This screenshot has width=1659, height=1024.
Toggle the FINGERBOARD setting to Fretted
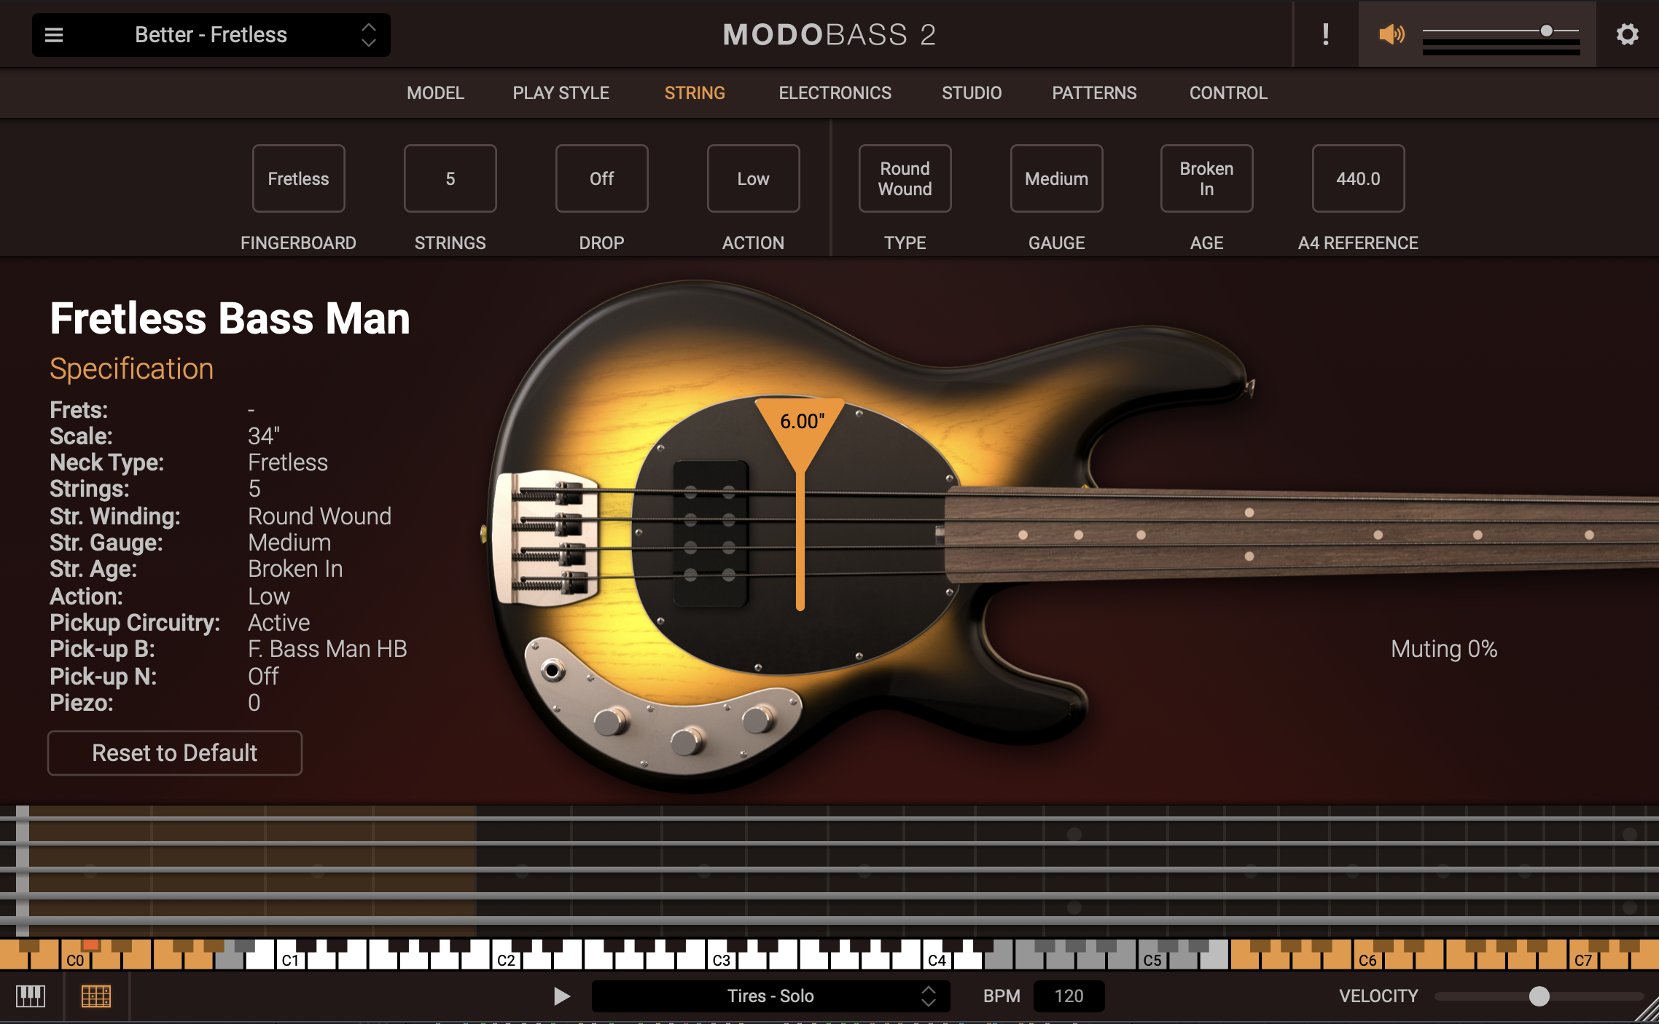coord(298,178)
